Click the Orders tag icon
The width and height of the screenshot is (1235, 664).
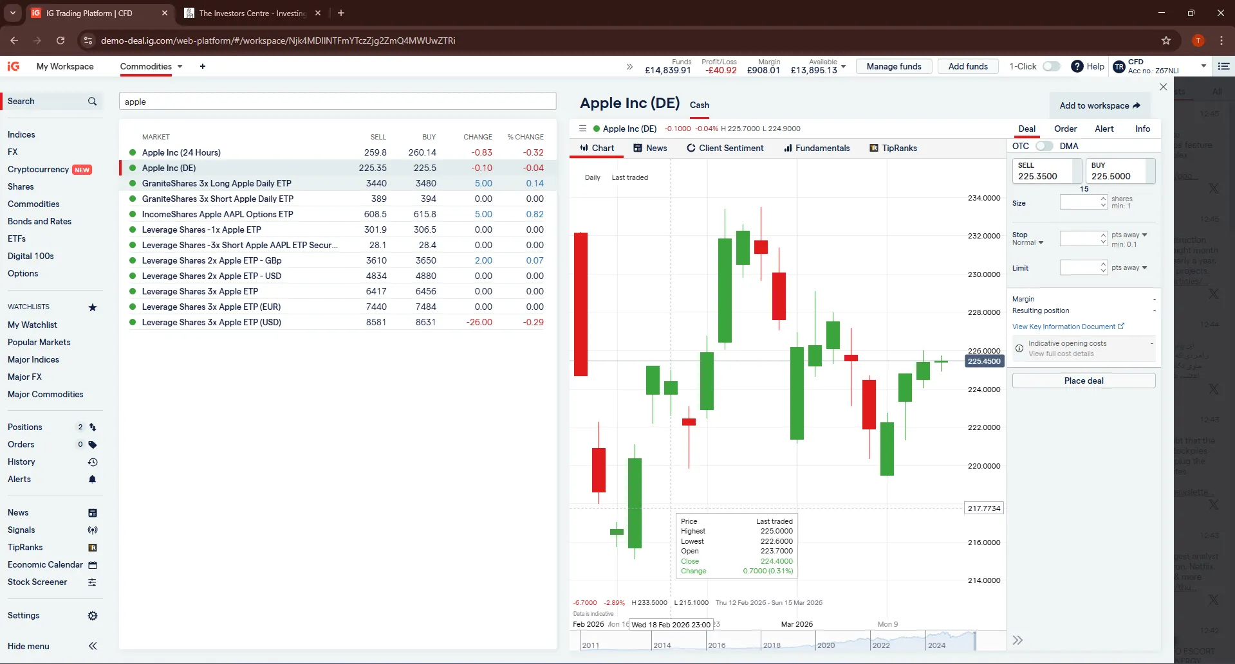coord(93,445)
